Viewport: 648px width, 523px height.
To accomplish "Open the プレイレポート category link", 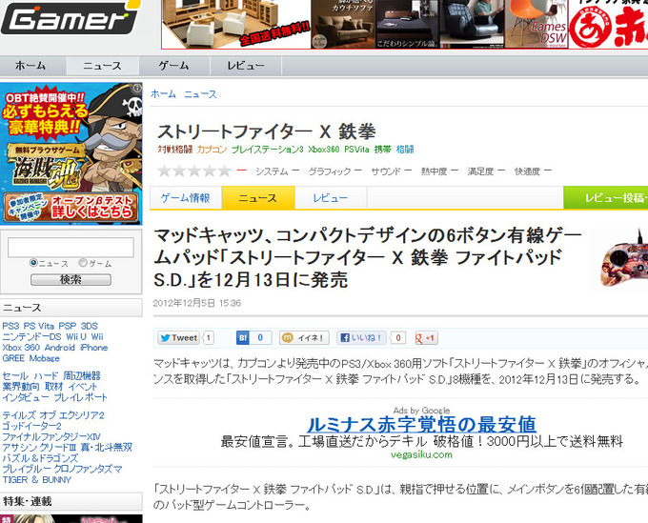I will click(81, 397).
